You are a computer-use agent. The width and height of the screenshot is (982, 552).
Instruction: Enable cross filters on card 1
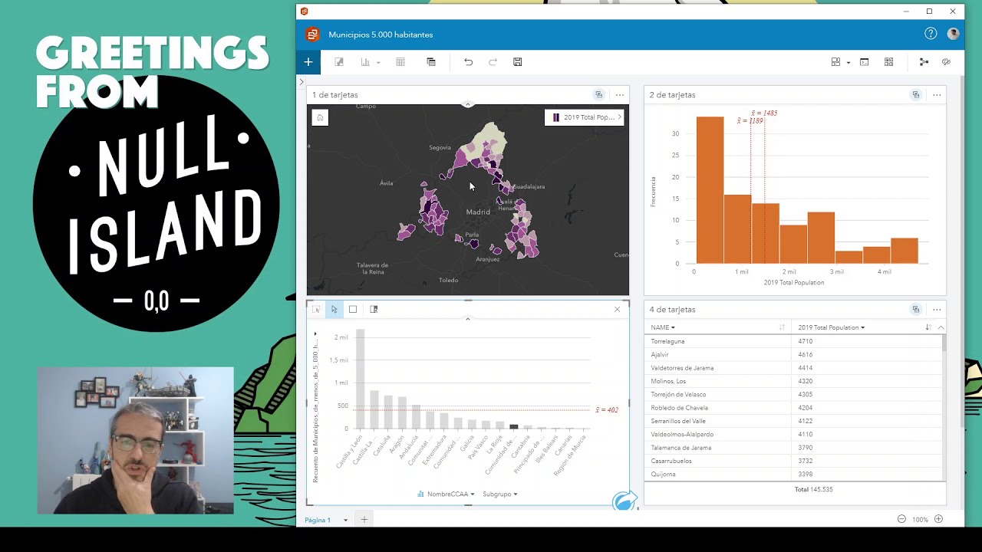click(599, 95)
